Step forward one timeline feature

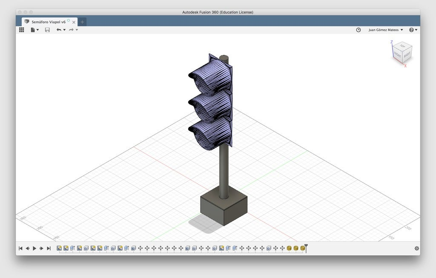pos(40,248)
